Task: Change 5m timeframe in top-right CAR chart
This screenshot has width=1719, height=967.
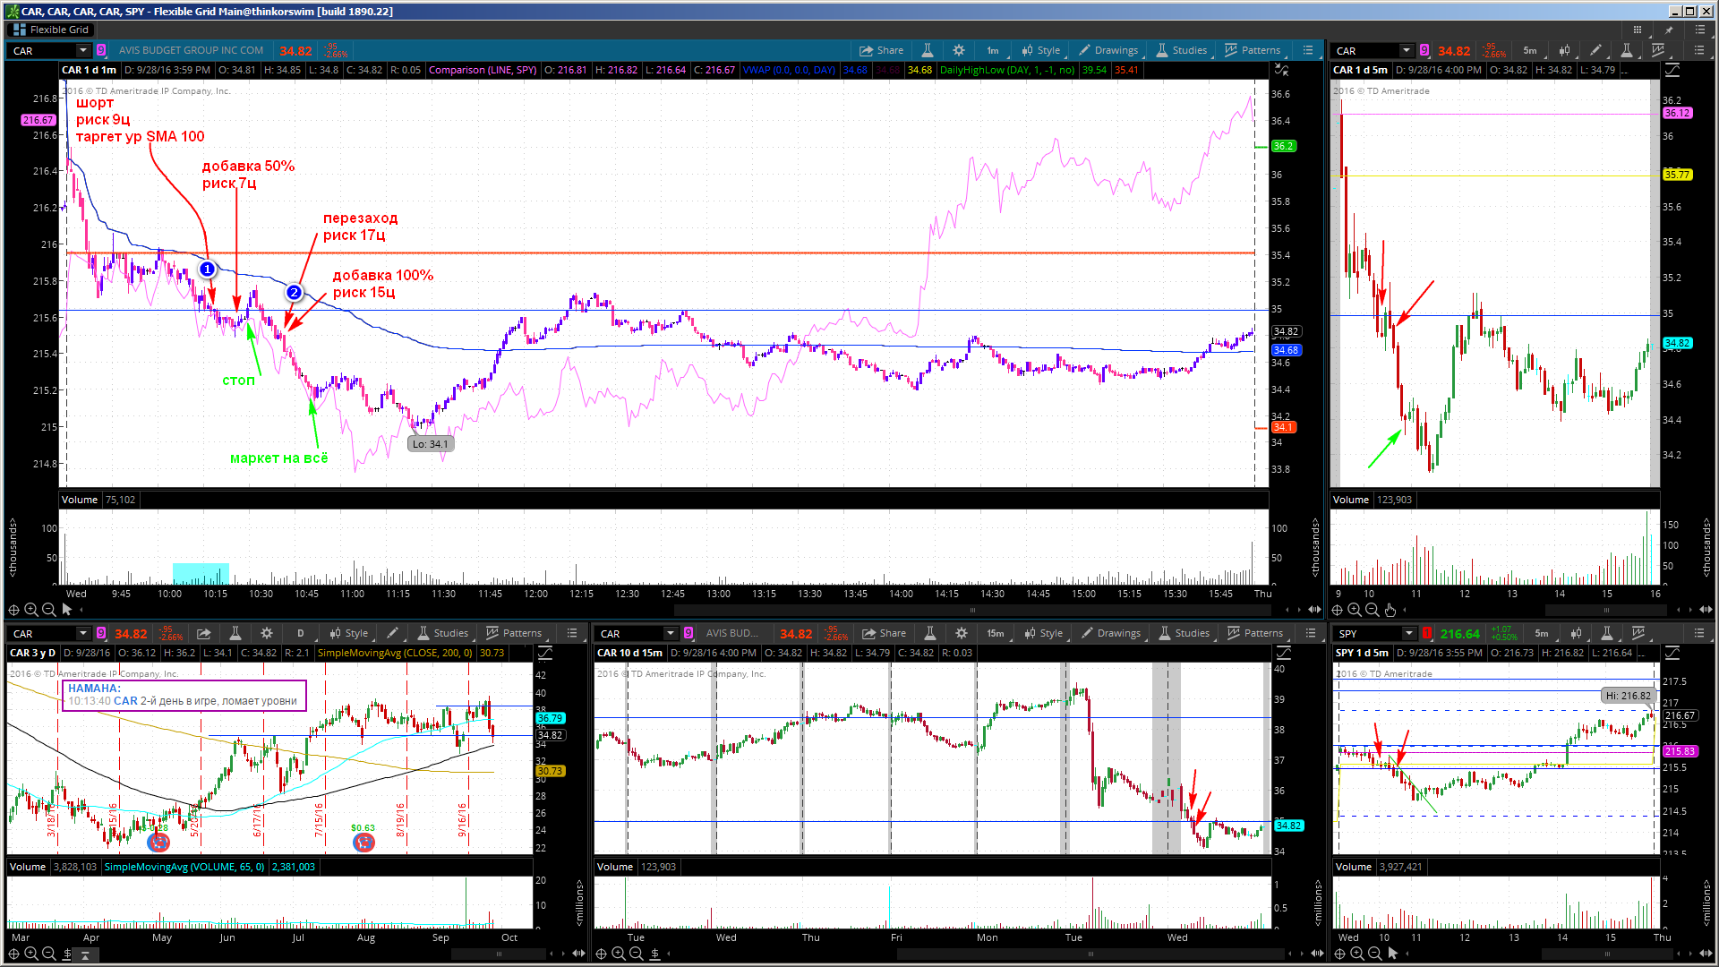Action: (x=1530, y=51)
